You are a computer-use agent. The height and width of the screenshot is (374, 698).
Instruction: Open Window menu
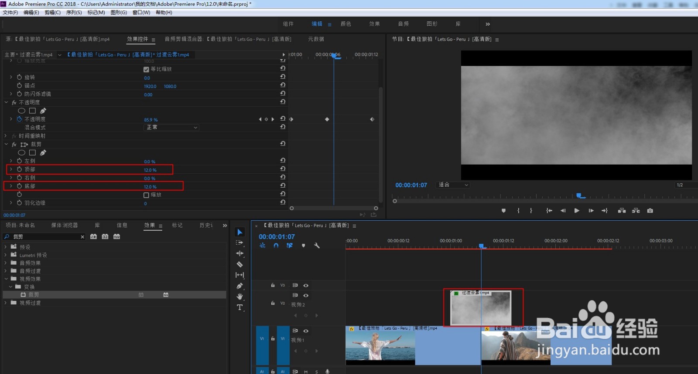click(x=141, y=13)
